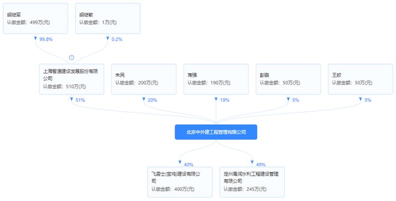Click the 5% label under 彭鹏

coord(296,100)
